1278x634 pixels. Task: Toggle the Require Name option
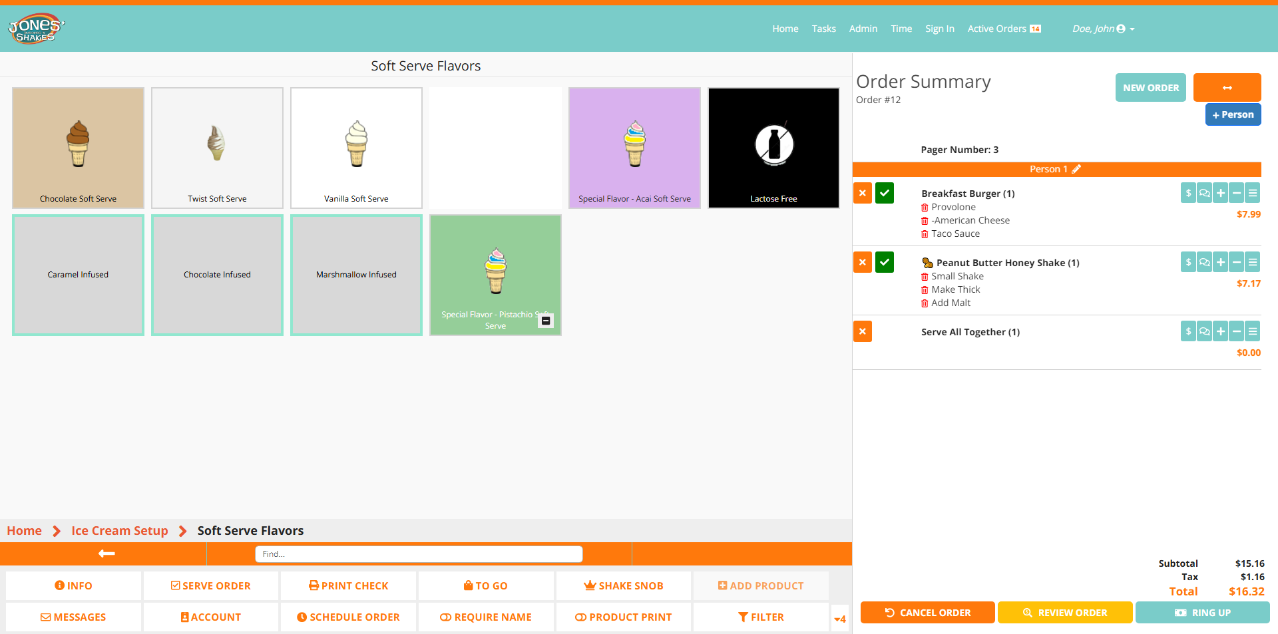(x=485, y=617)
